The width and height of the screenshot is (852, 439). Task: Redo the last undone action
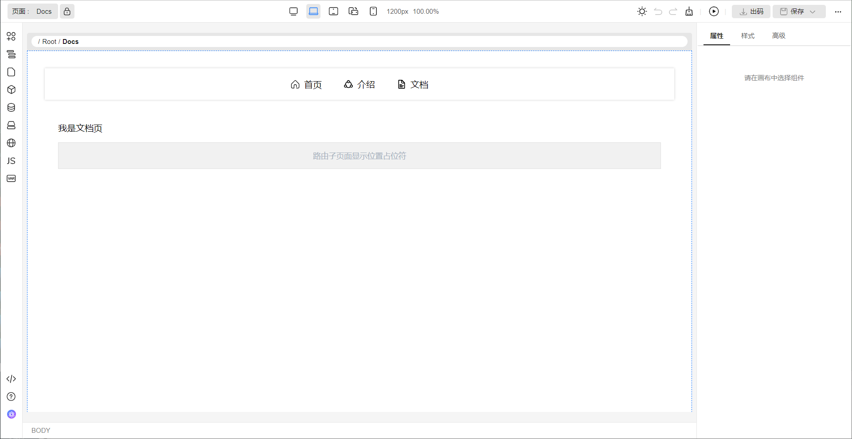(673, 12)
